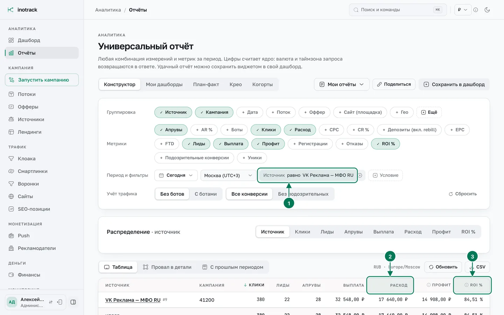
Task: Click the АД user avatar
Action: point(12,302)
